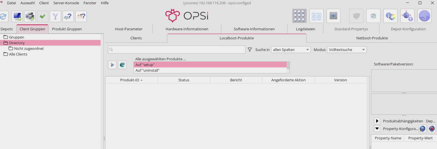Click the greyed-out group actions monitors icon
Image resolution: width=437 pixels, height=149 pixels.
356,16
